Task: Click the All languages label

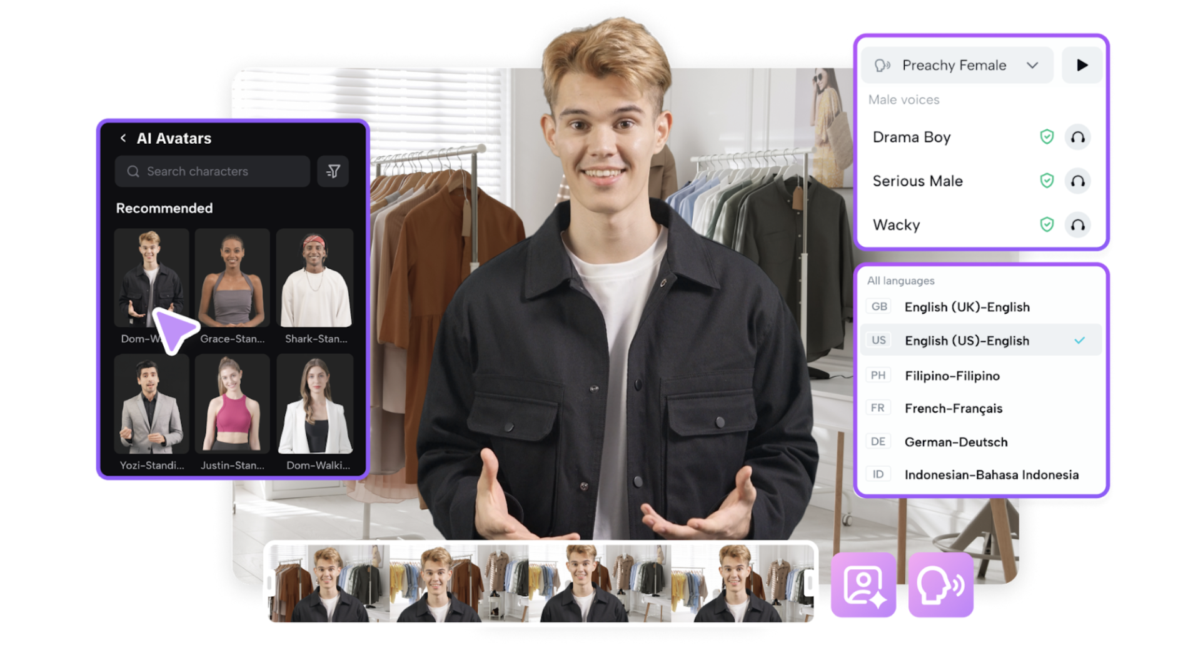Action: (900, 281)
